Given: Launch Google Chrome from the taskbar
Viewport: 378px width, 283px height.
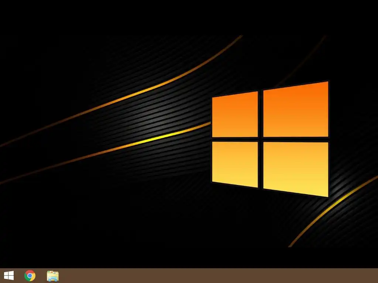Looking at the screenshot, I should point(30,276).
